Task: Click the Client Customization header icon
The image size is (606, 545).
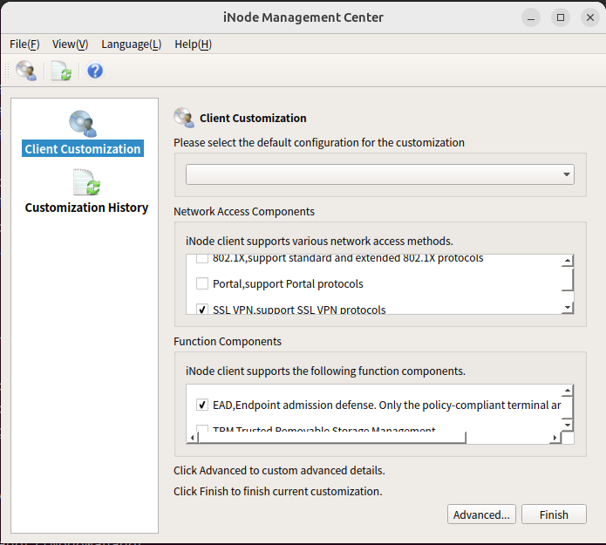Action: [184, 118]
